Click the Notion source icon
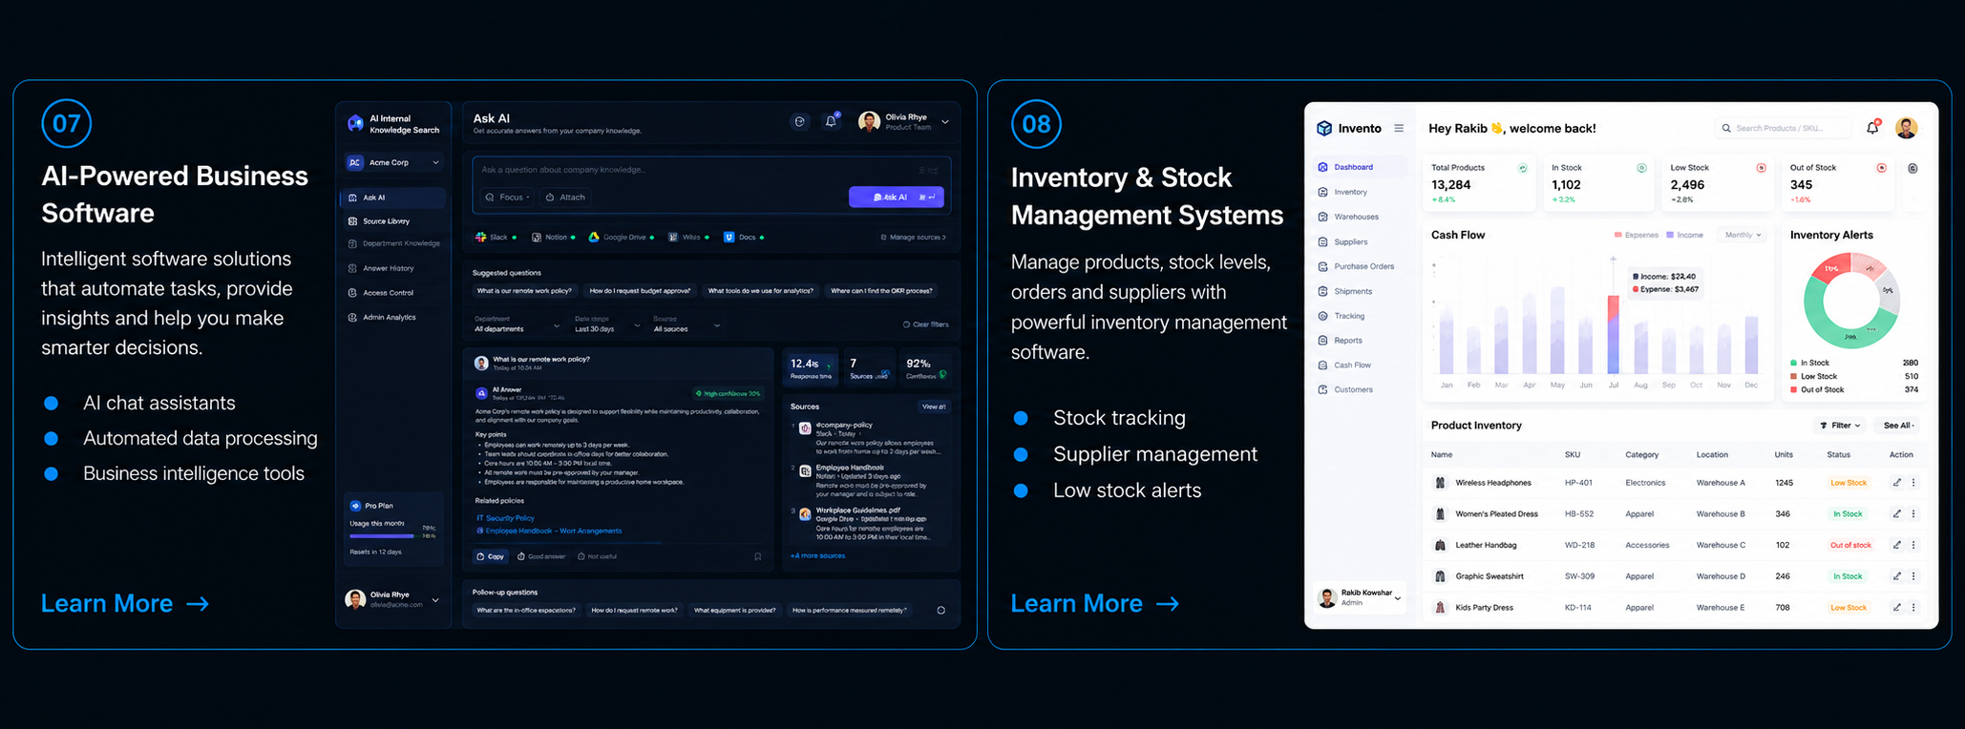The image size is (1965, 729). click(537, 237)
